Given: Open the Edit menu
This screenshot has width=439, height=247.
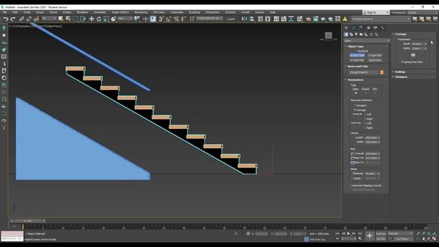Looking at the screenshot, I should 15,12.
